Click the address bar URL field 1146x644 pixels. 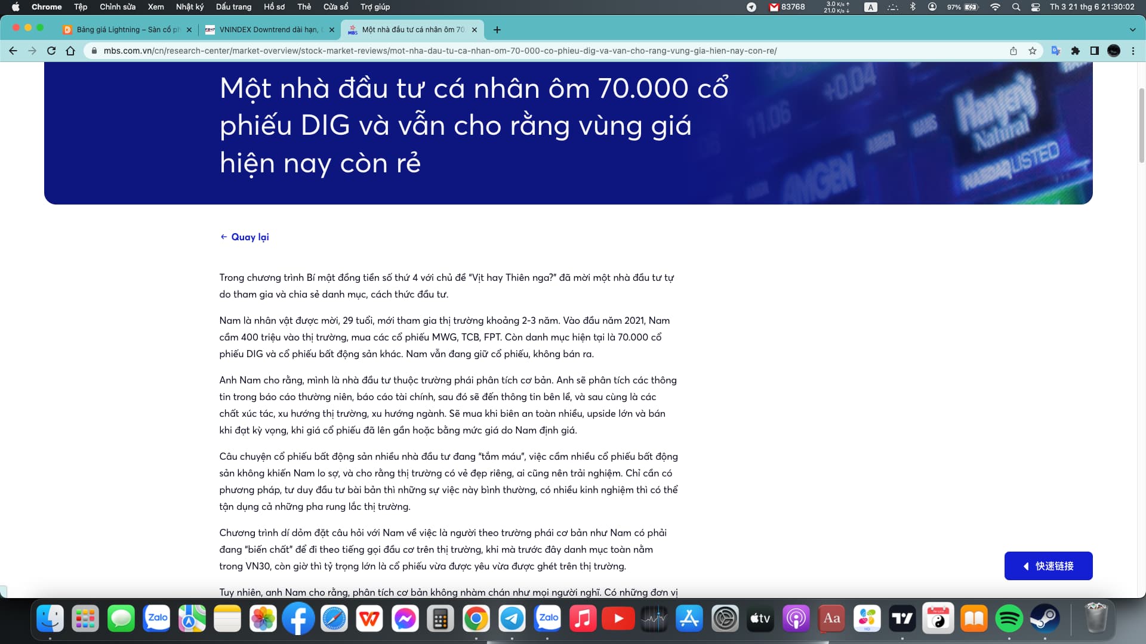click(439, 51)
